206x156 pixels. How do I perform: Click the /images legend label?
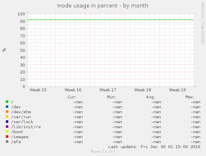(x=20, y=137)
